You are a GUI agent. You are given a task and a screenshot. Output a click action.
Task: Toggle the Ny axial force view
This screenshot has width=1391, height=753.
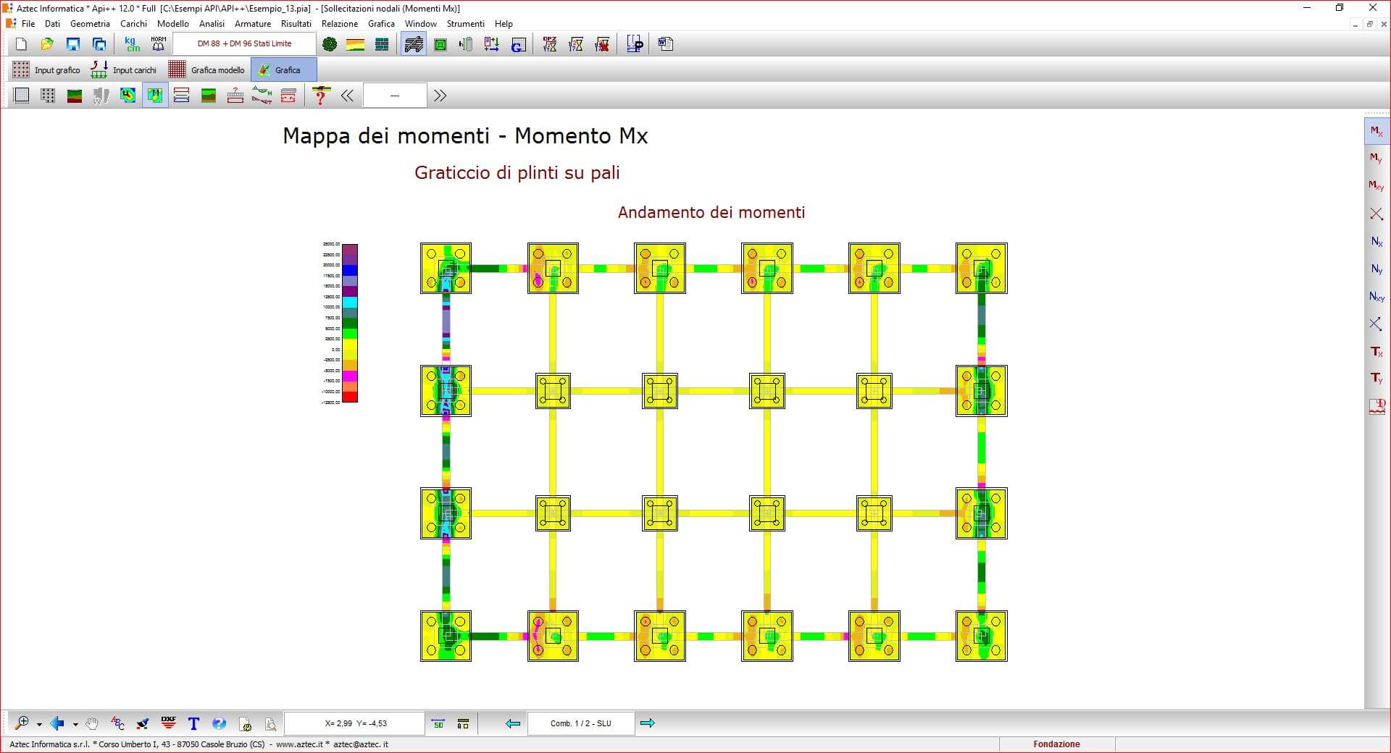pyautogui.click(x=1376, y=269)
